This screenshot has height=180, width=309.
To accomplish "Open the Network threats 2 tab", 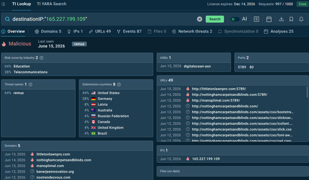I will tap(192, 32).
